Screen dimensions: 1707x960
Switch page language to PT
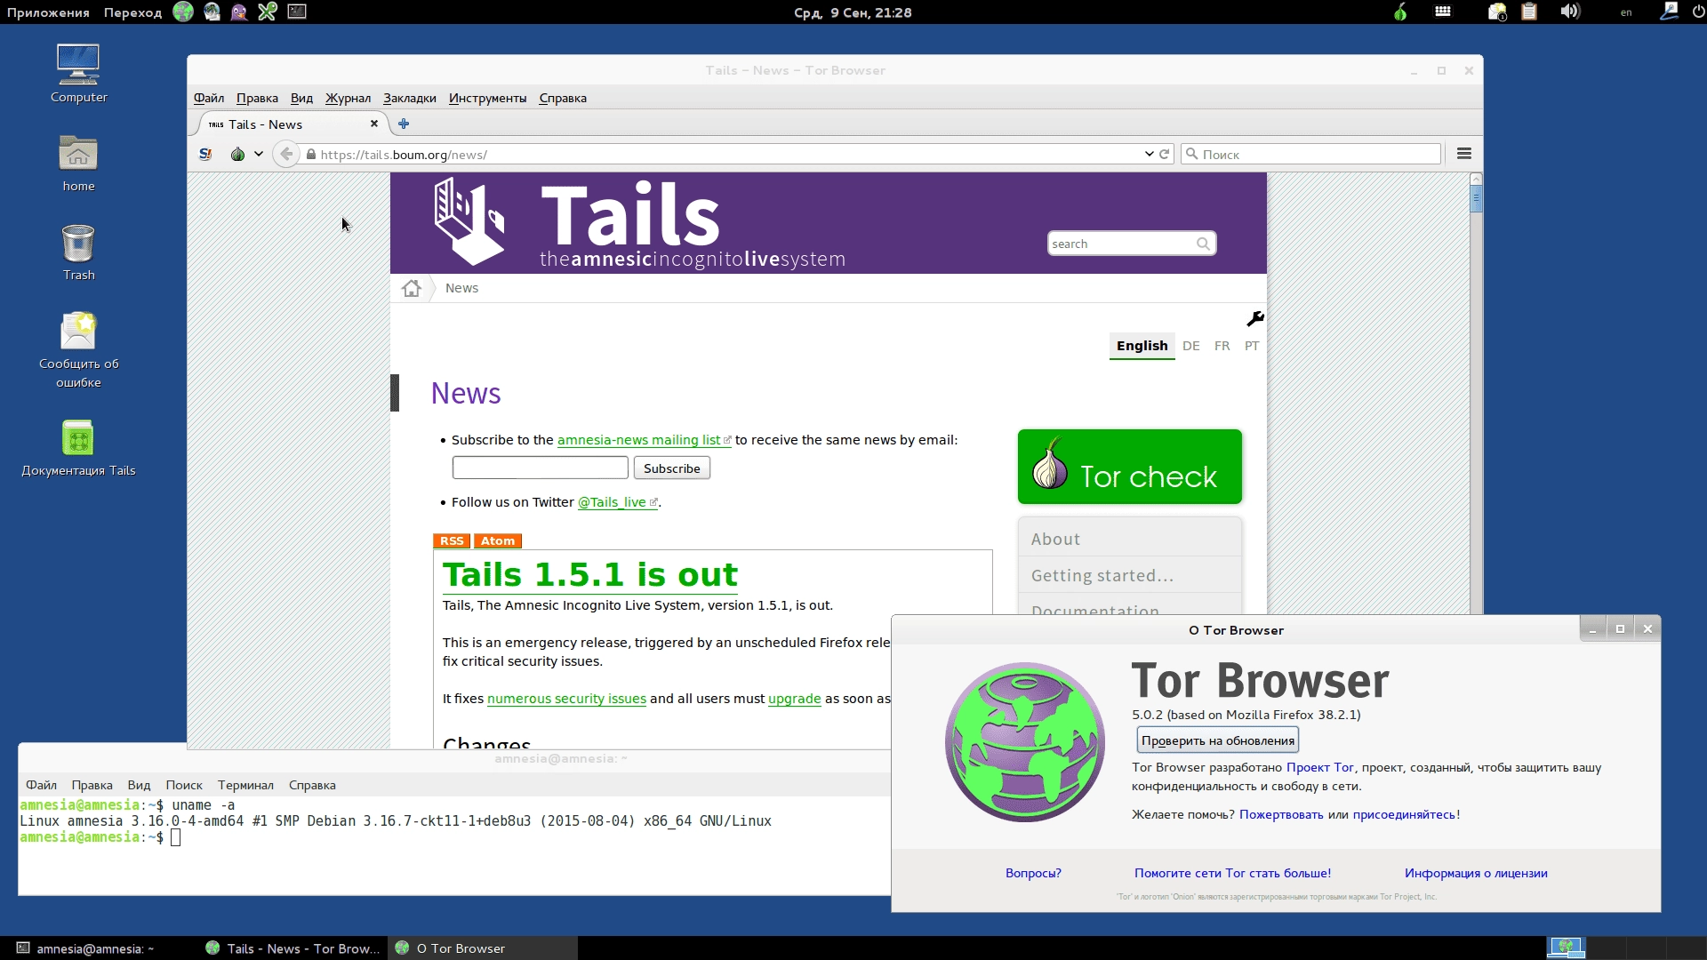click(x=1252, y=346)
